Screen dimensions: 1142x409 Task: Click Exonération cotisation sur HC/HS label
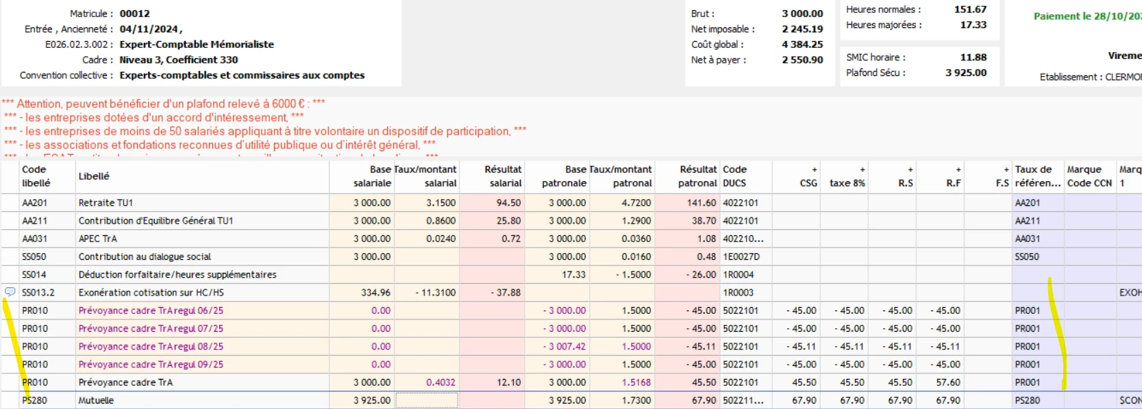(151, 292)
